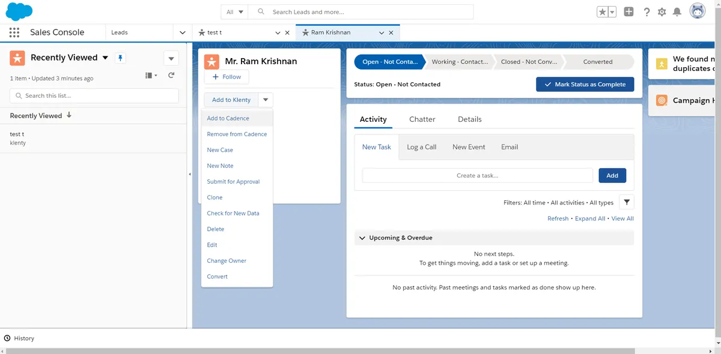Click the Create a task input
Screen dimensions: 721x354
click(478, 176)
